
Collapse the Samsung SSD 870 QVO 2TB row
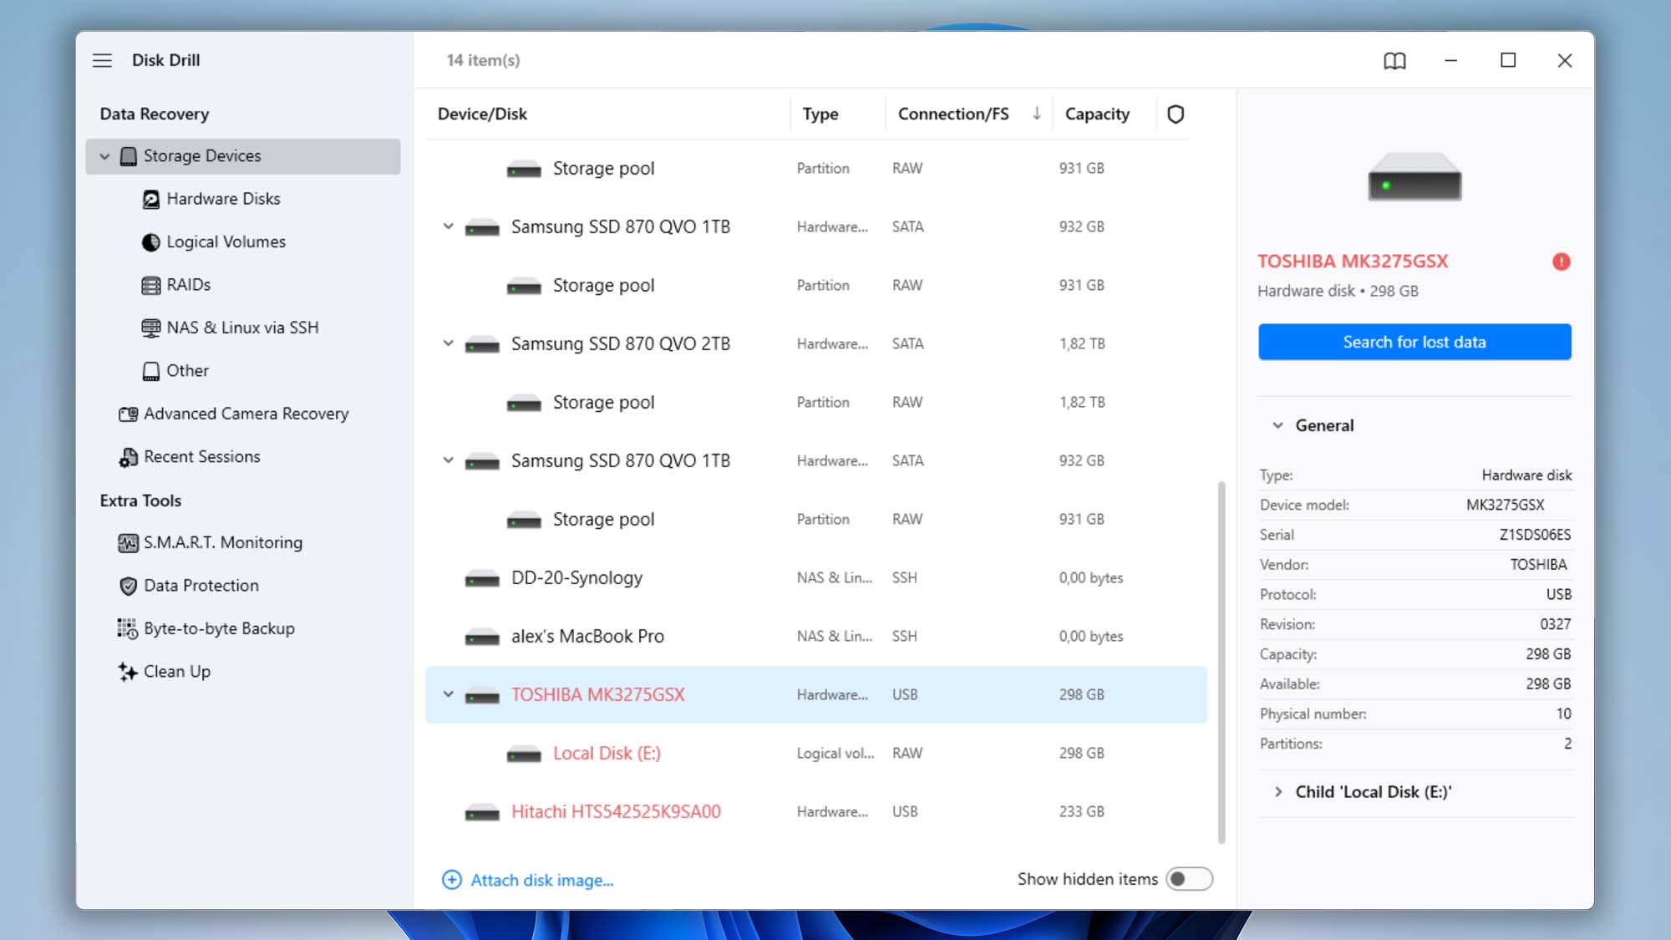tap(449, 343)
